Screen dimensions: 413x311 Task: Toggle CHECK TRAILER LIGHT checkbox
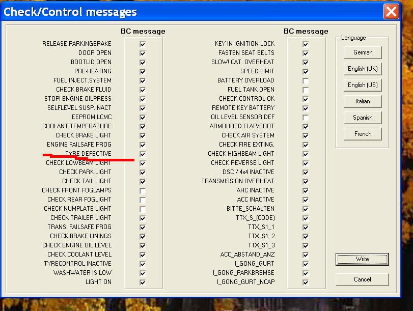[x=143, y=218]
